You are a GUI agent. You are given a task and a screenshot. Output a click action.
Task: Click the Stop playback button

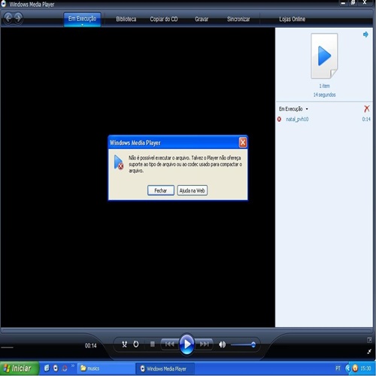point(153,344)
